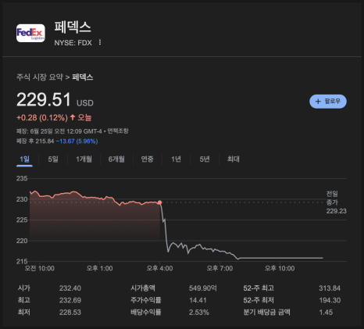Screen dimensions: 364x329
Task: Select the 연중 year-to-date tab
Action: (x=147, y=159)
